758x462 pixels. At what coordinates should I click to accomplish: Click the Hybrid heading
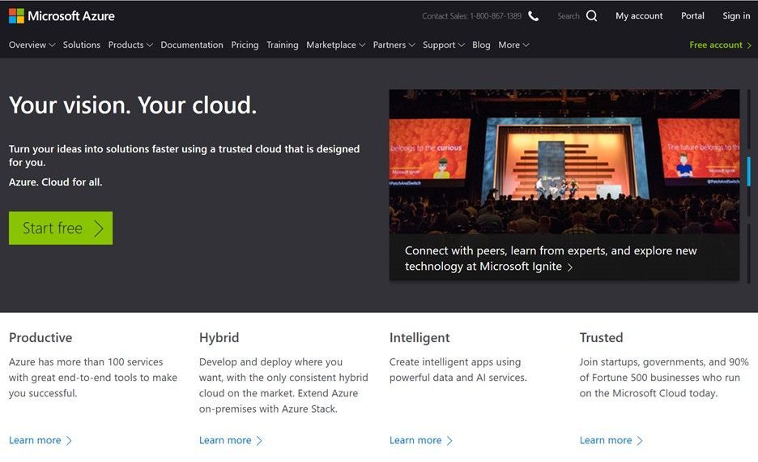(x=219, y=338)
